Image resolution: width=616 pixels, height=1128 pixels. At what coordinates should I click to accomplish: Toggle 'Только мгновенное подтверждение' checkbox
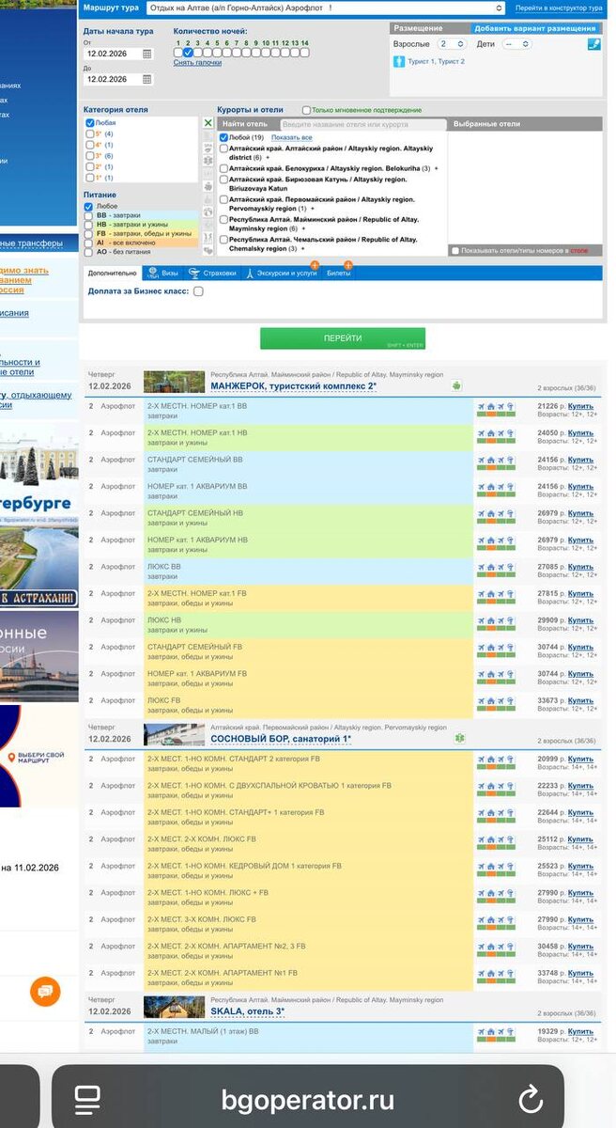[306, 110]
